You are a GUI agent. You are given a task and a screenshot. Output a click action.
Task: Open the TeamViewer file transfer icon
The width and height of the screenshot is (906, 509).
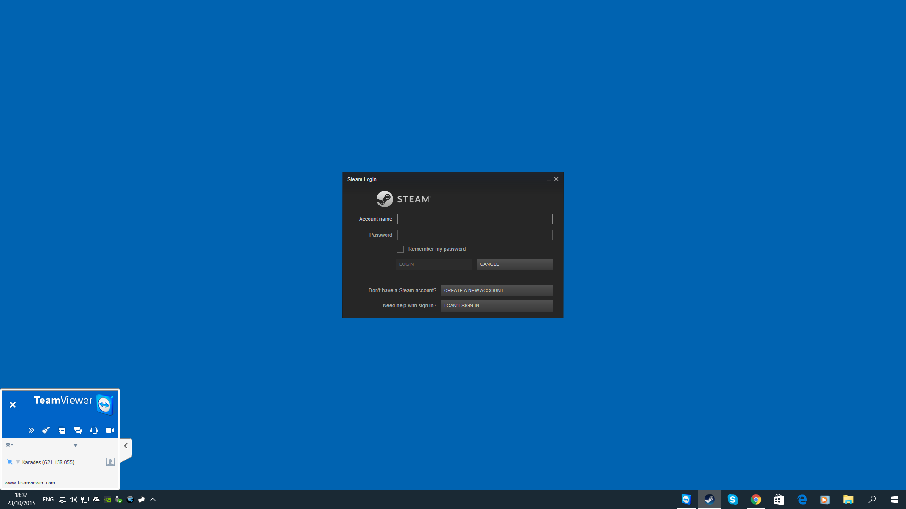click(x=62, y=430)
